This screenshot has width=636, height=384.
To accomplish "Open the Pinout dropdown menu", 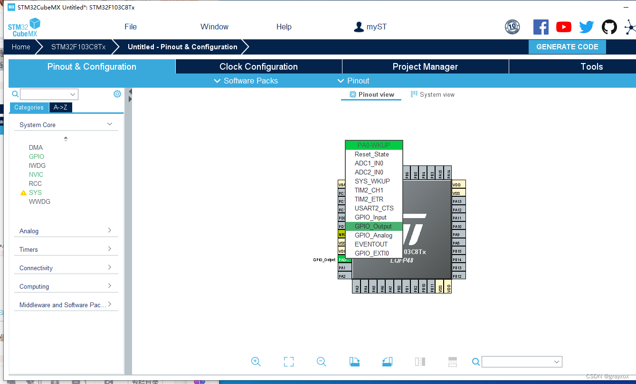I will coord(353,81).
